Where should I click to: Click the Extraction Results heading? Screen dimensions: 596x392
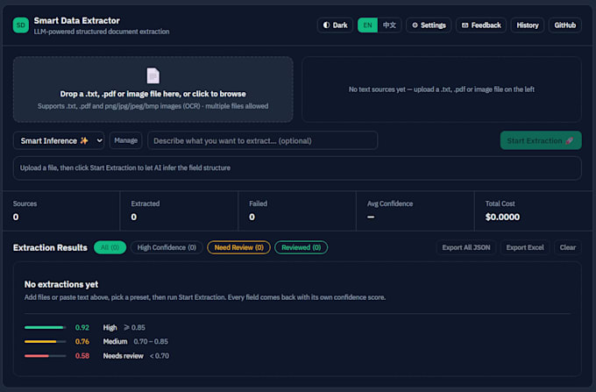pyautogui.click(x=50, y=247)
